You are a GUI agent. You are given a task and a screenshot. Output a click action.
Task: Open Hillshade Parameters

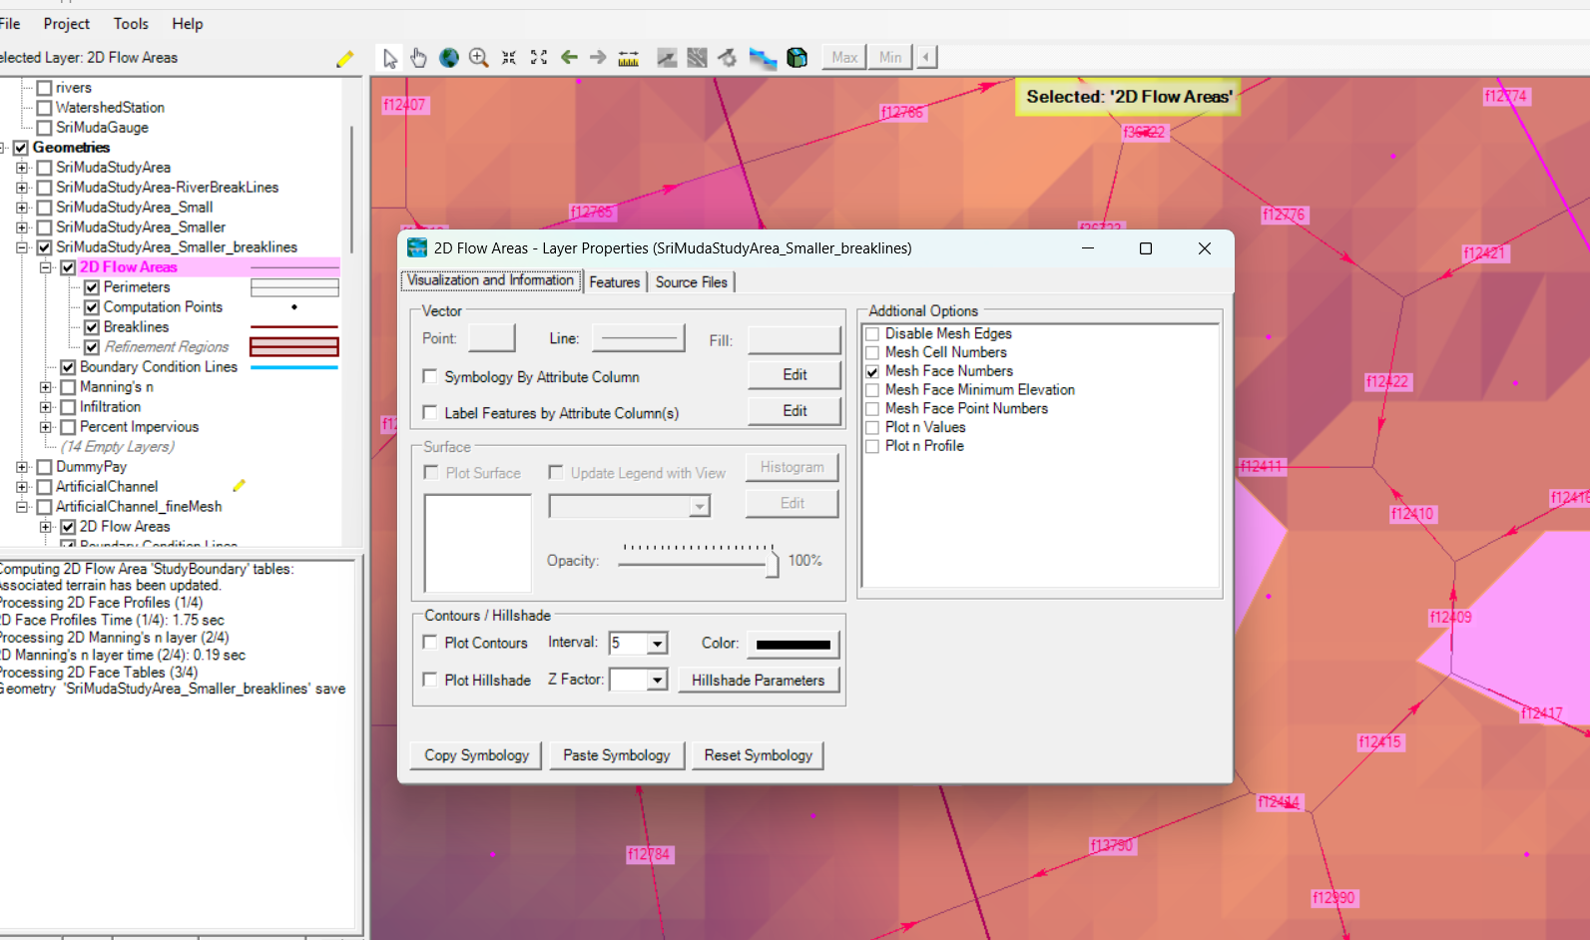759,681
